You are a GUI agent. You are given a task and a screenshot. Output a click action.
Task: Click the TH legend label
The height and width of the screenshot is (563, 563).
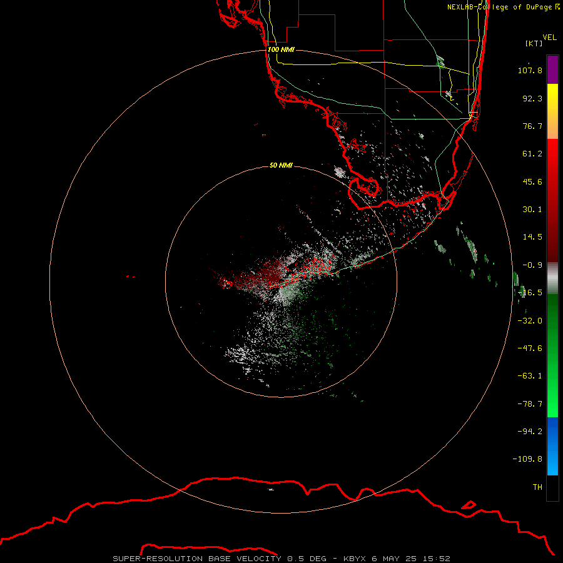tap(537, 487)
